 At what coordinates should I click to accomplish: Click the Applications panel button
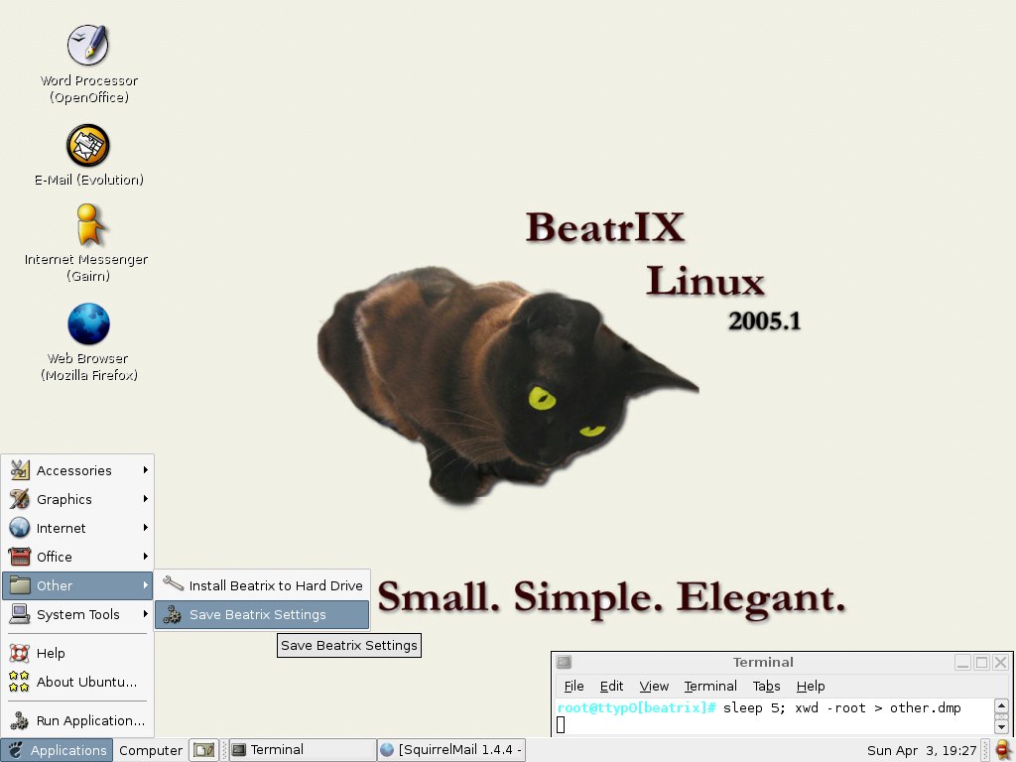point(57,750)
